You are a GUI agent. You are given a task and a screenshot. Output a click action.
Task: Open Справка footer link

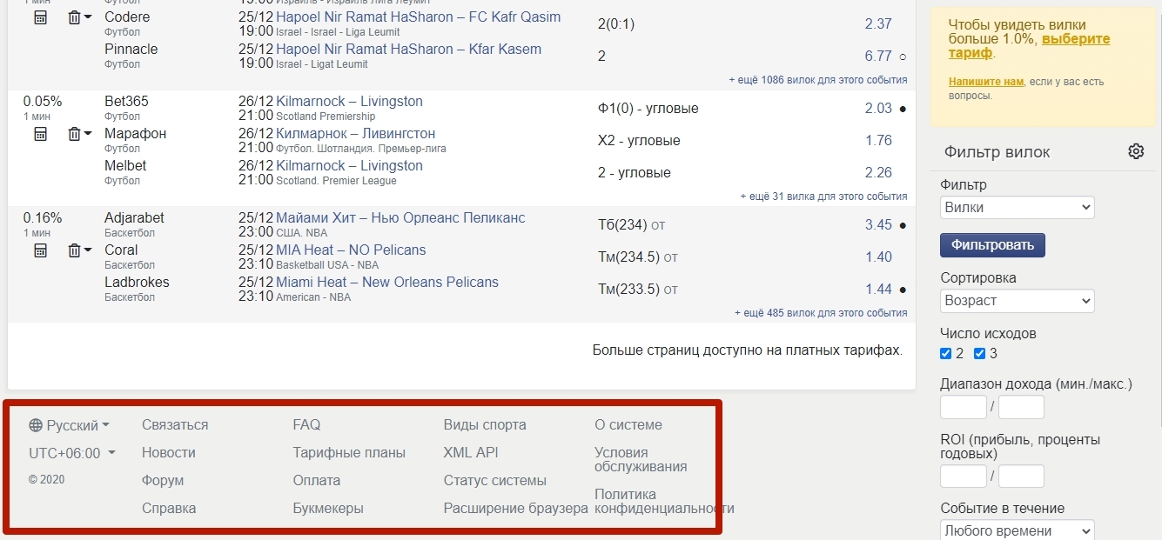[169, 509]
